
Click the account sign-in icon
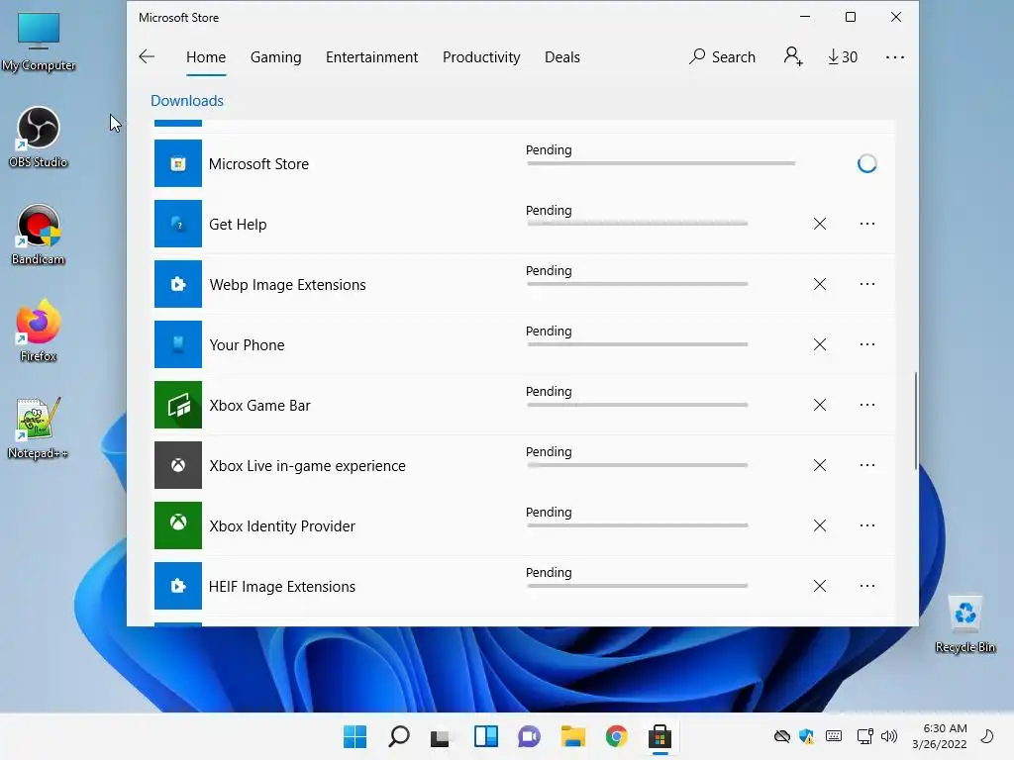click(793, 56)
